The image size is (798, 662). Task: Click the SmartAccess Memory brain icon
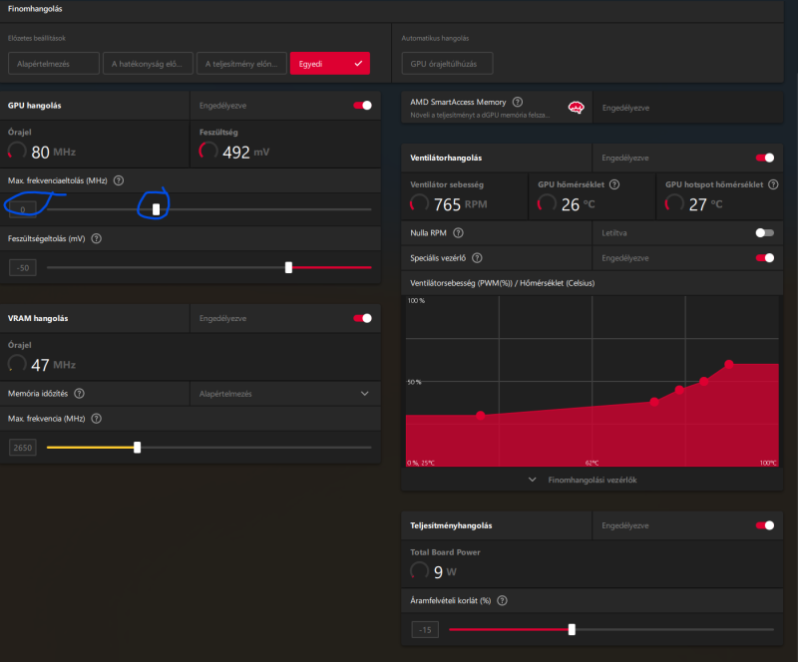(577, 108)
